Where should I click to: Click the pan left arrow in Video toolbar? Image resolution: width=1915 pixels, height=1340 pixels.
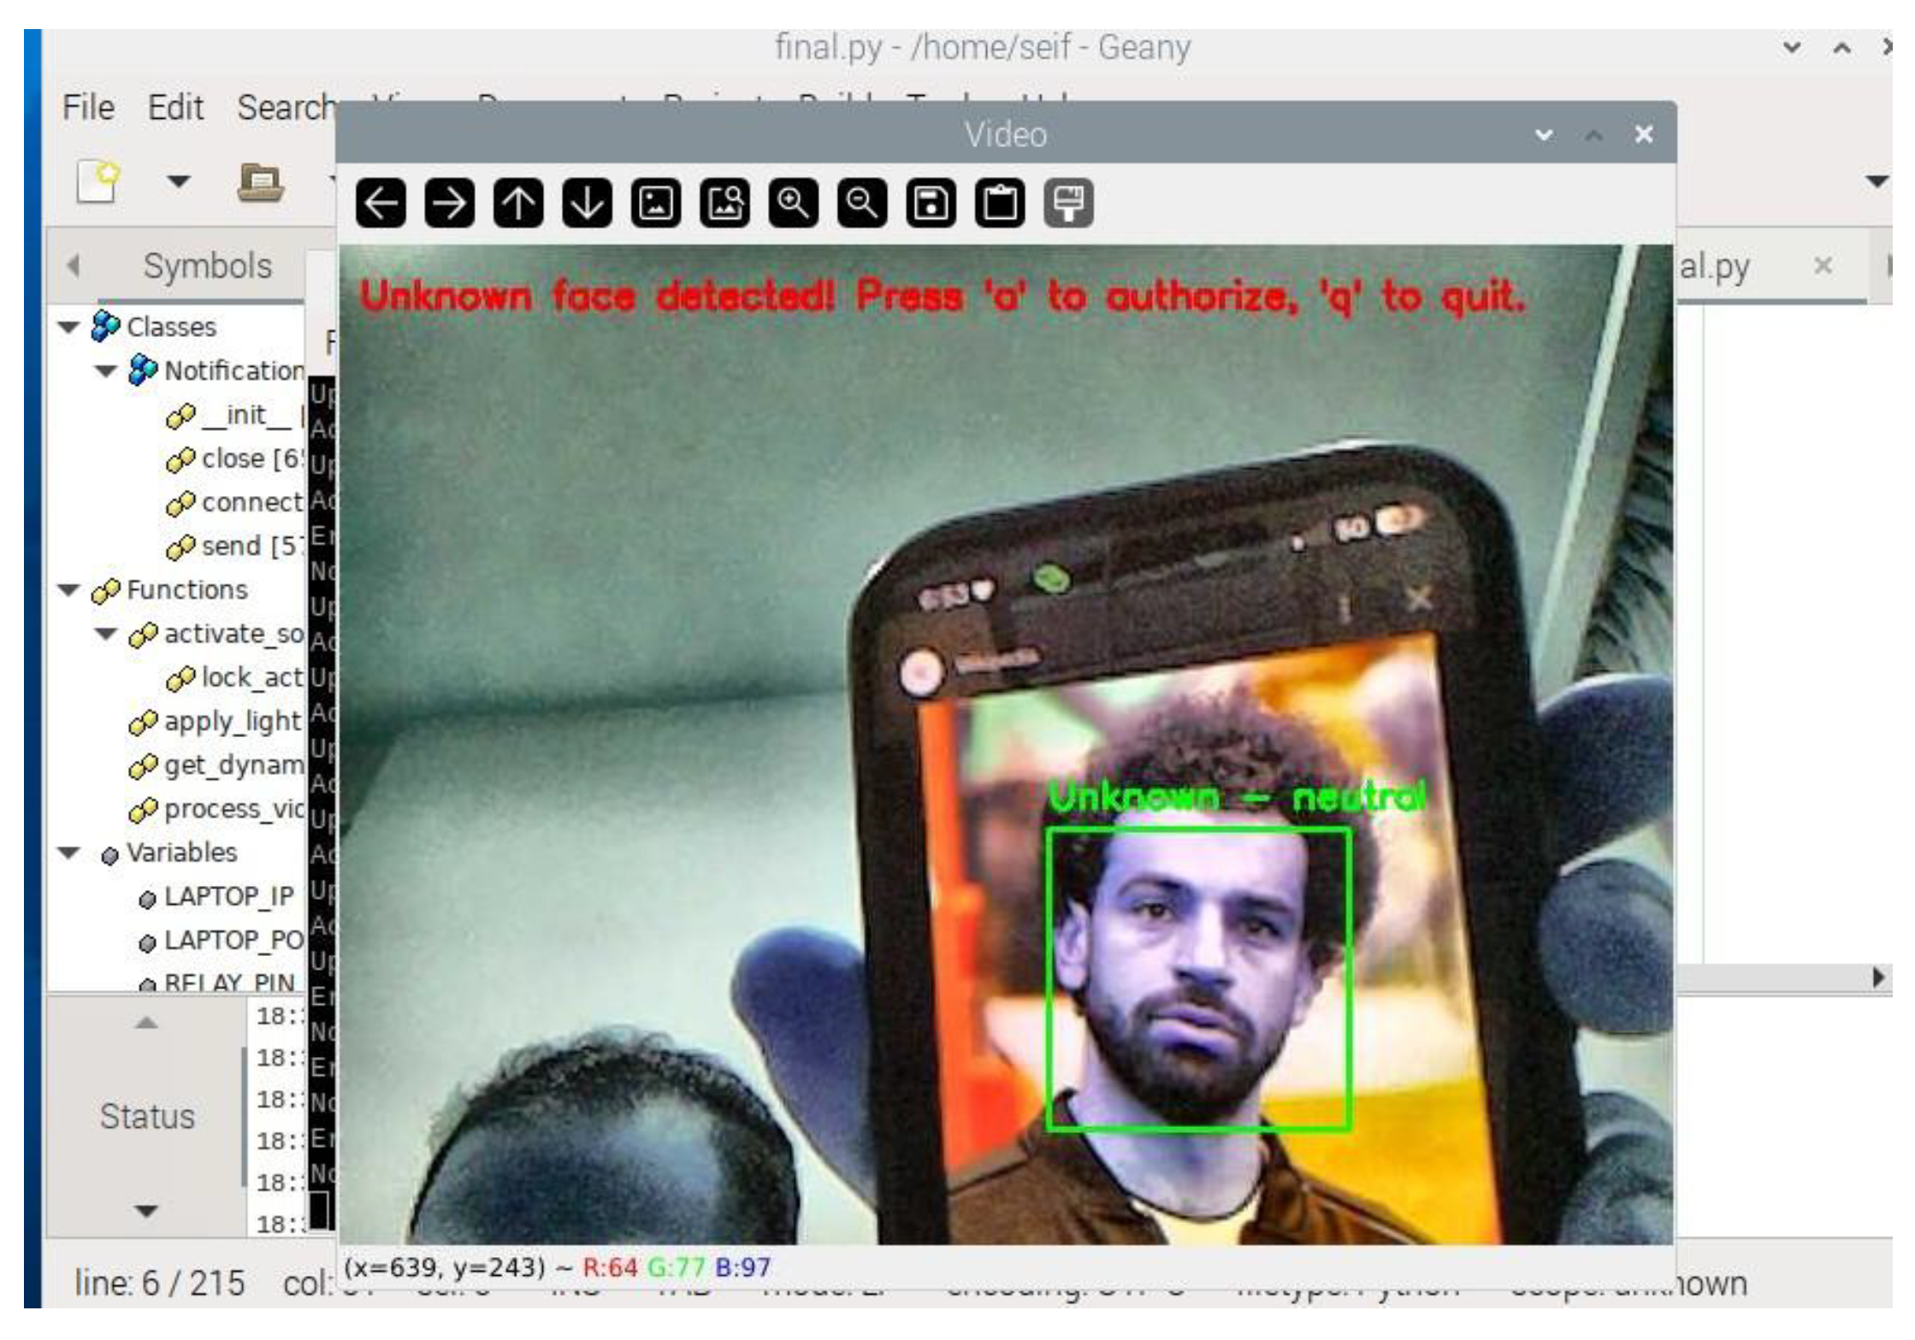click(381, 204)
